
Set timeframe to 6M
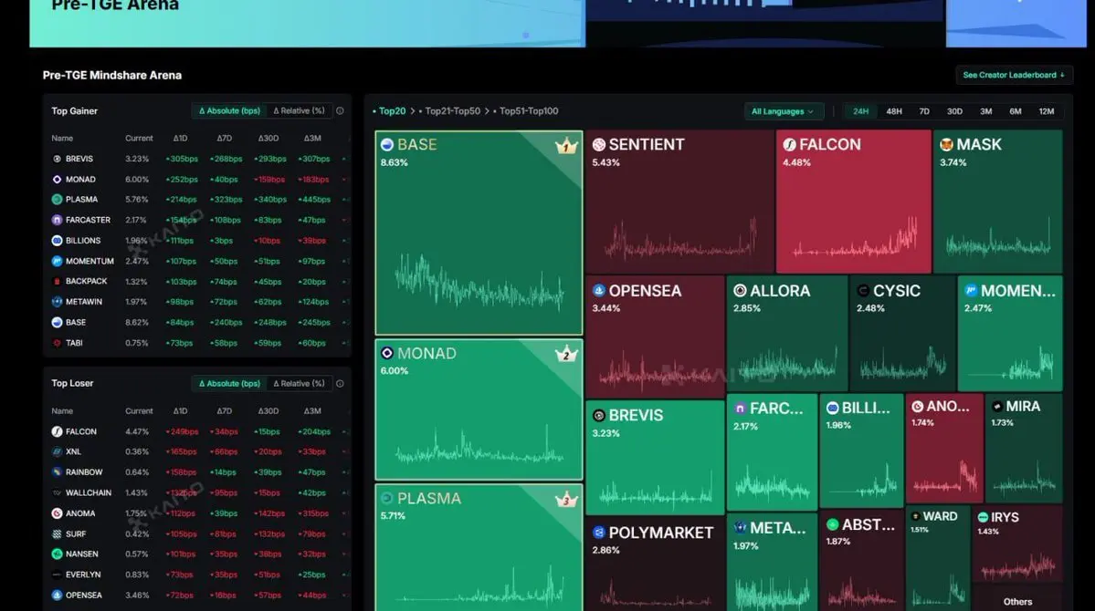1016,111
